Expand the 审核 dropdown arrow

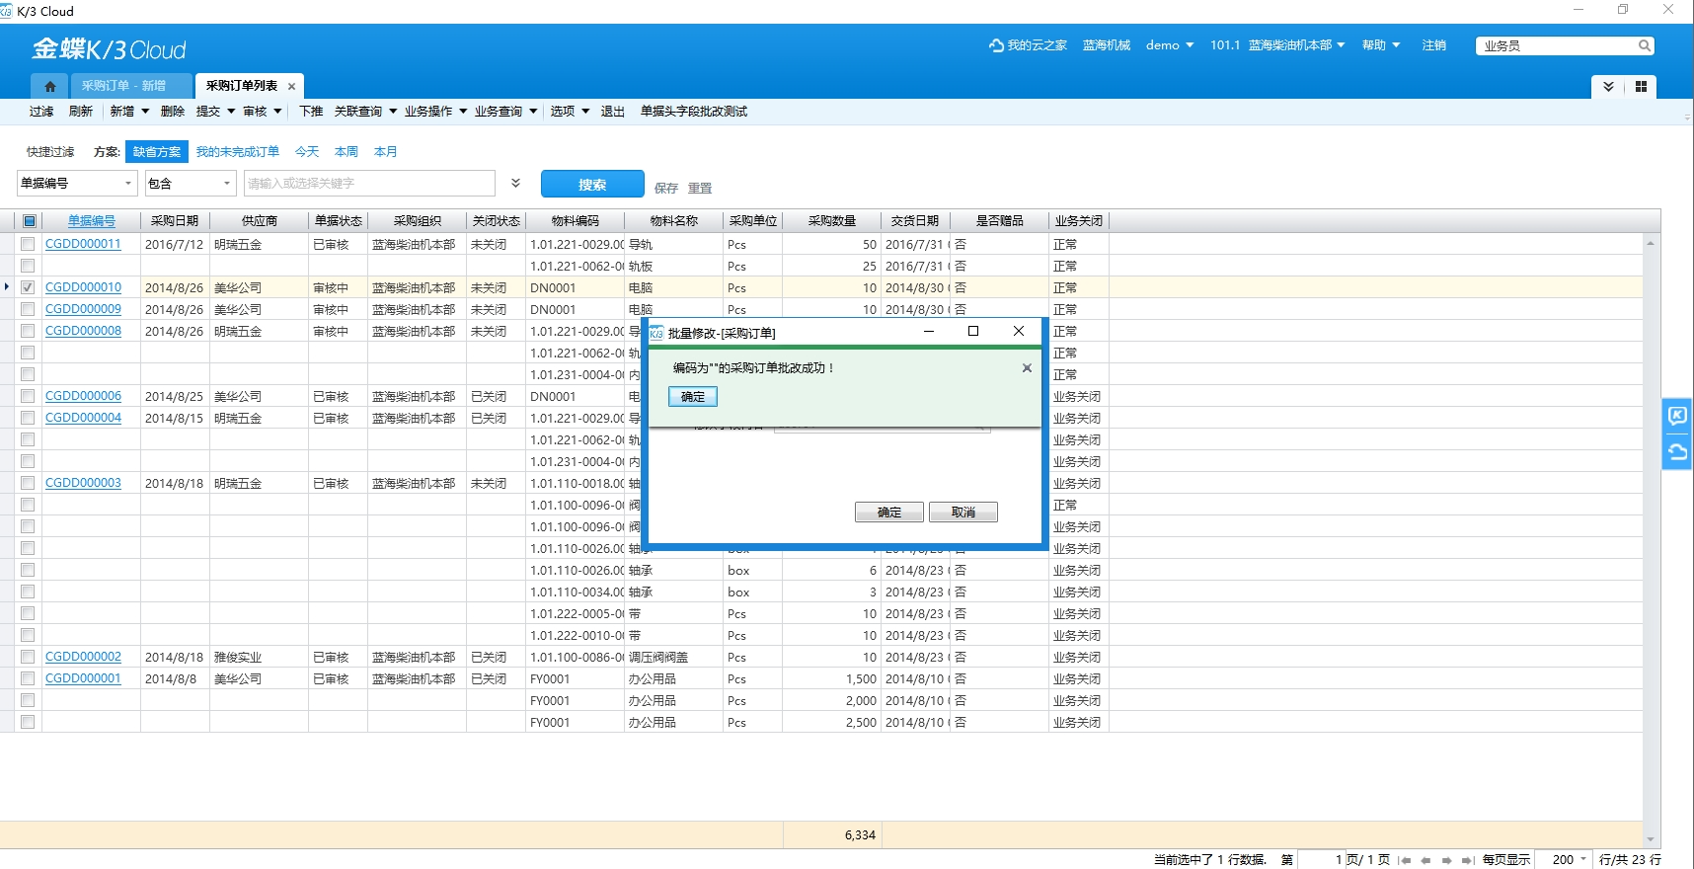(277, 112)
